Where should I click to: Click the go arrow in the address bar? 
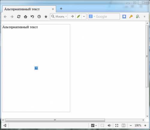pyautogui.click(x=72, y=16)
